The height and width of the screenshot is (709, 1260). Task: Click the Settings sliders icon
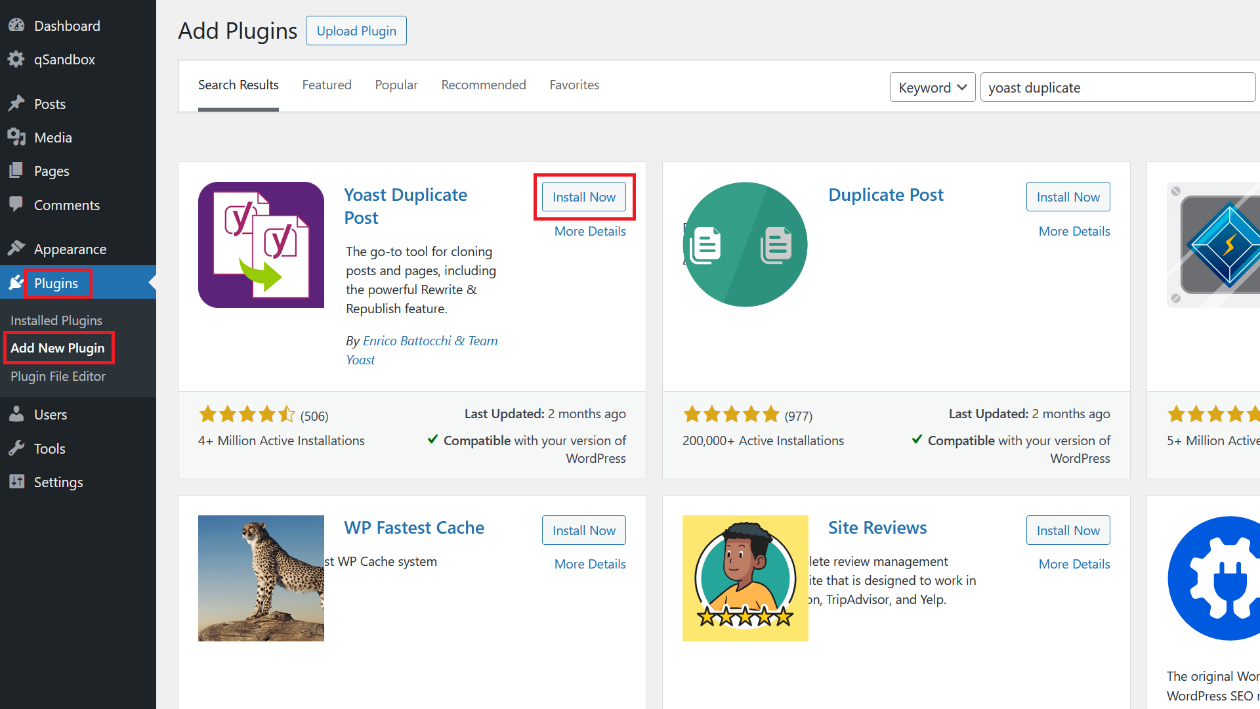pyautogui.click(x=16, y=482)
